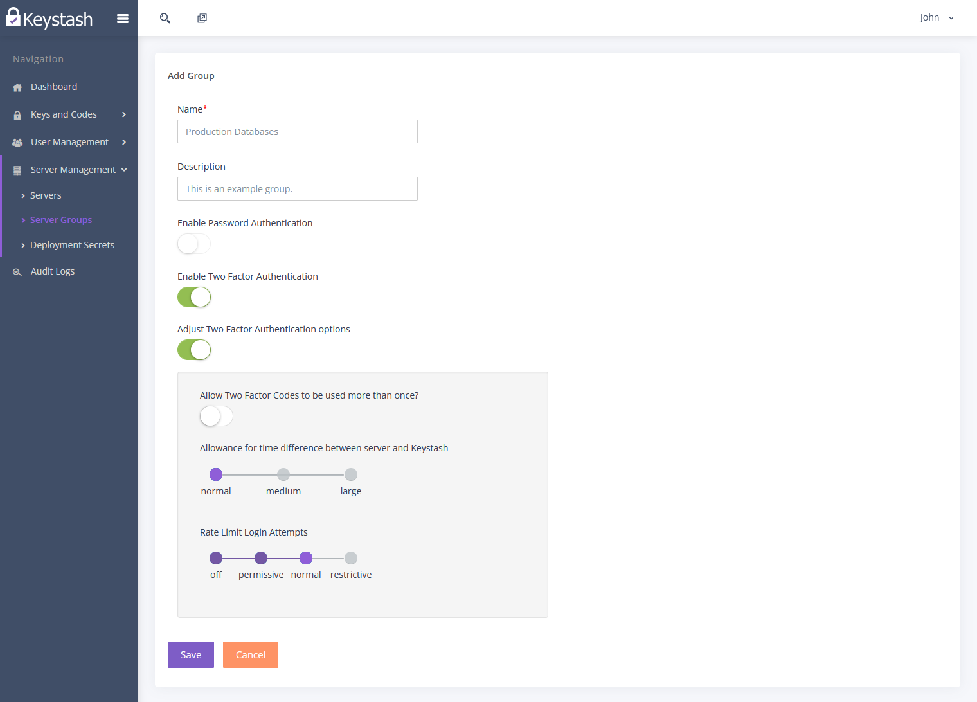
Task: Click the User Management users icon
Action: [x=17, y=142]
